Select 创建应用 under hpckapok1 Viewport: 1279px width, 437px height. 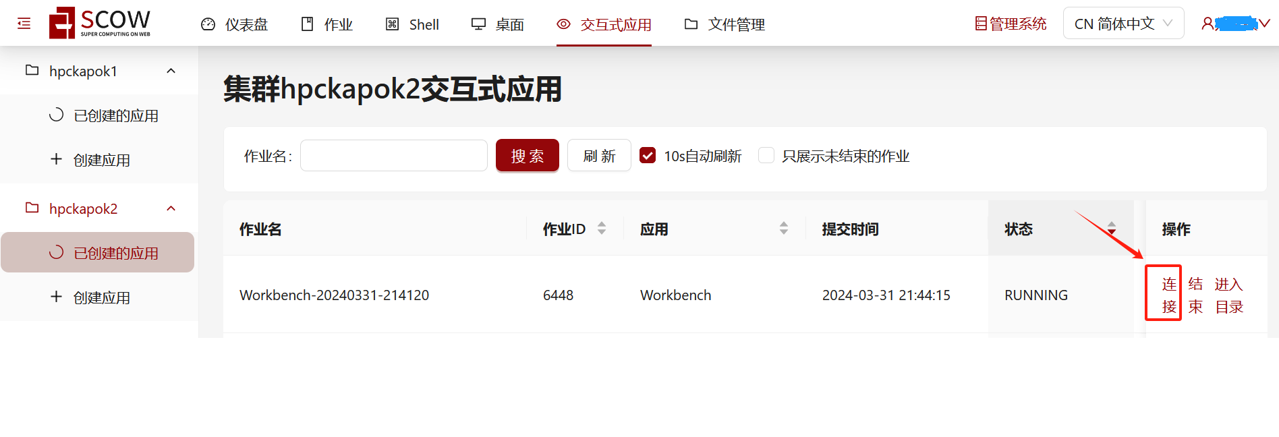98,160
